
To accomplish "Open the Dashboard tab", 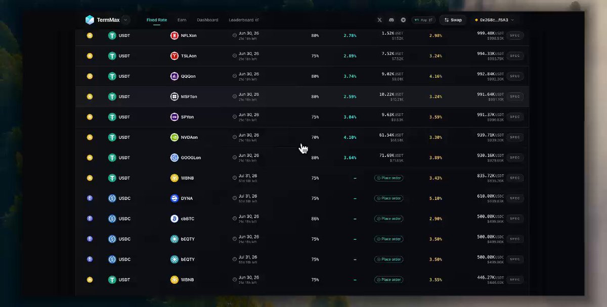I will [x=207, y=20].
